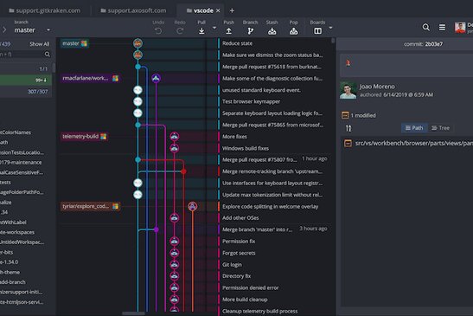Viewport: 473px width, 316px height.
Task: Select commit 'Test browser keymapper'
Action: pos(251,101)
